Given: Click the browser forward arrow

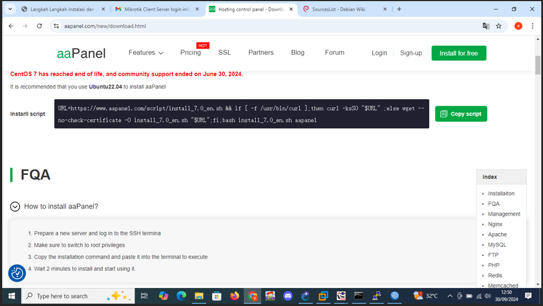Looking at the screenshot, I should click(25, 26).
